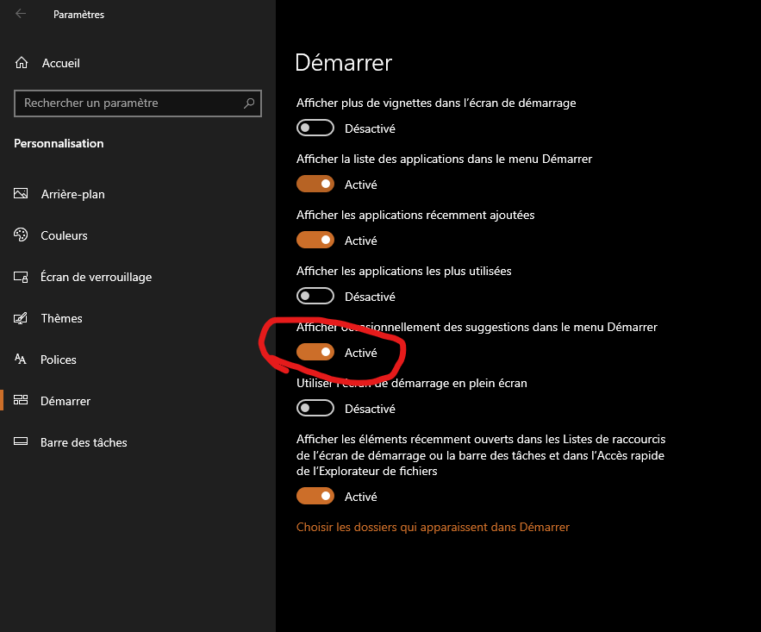Enable more tiles on Start toggle
Image resolution: width=761 pixels, height=632 pixels.
(x=315, y=128)
